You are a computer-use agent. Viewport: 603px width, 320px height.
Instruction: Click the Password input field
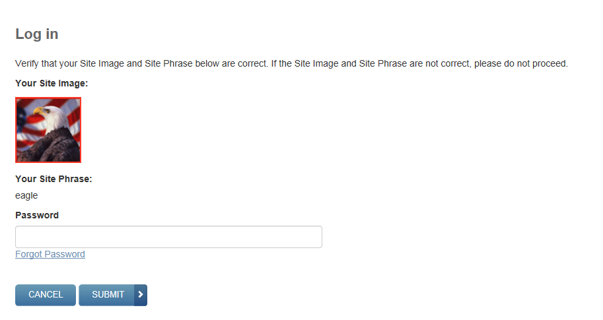[x=168, y=237]
